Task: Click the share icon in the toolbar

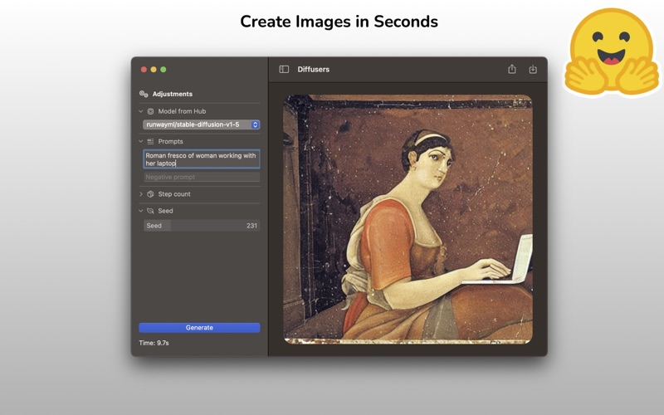Action: pos(512,69)
